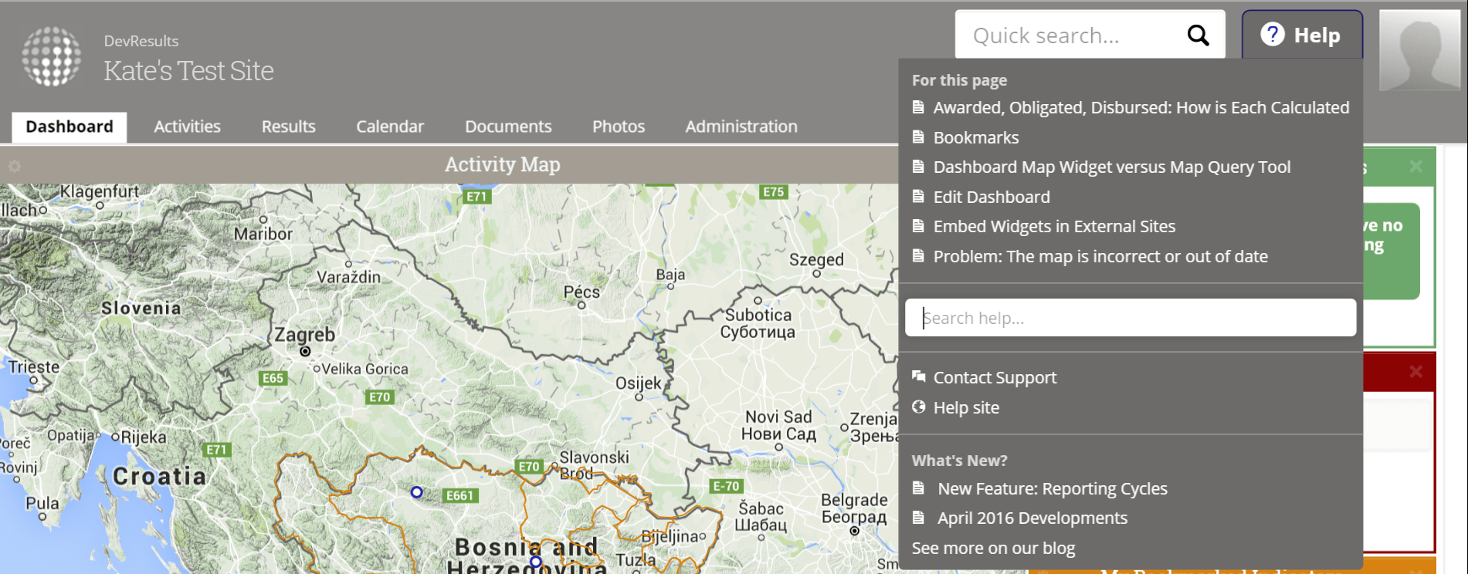
Task: Click the DevResults globe logo
Action: point(52,56)
